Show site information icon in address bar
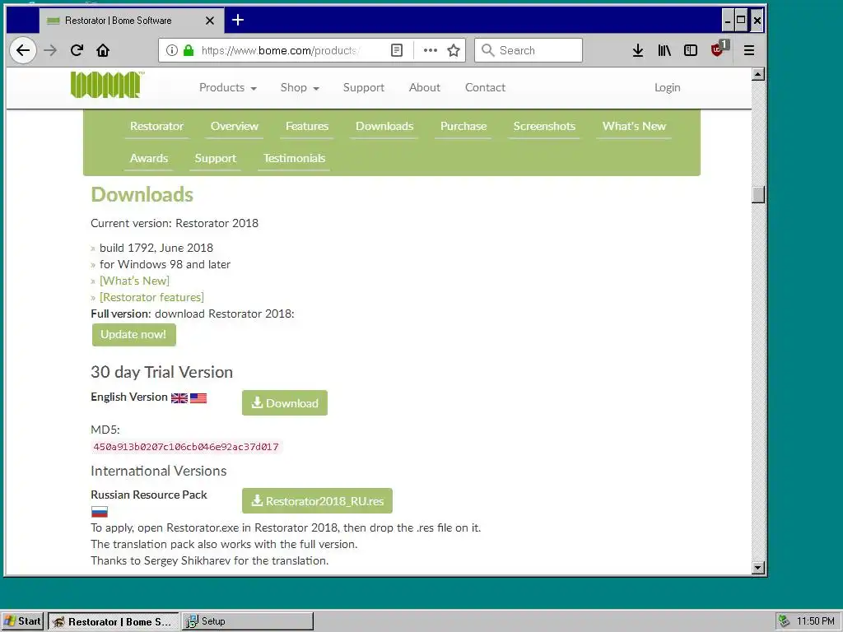The image size is (843, 632). click(x=171, y=50)
